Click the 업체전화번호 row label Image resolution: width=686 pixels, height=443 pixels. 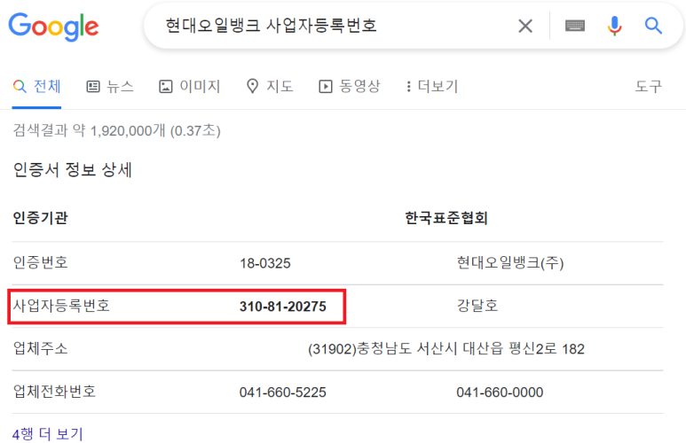tap(54, 391)
